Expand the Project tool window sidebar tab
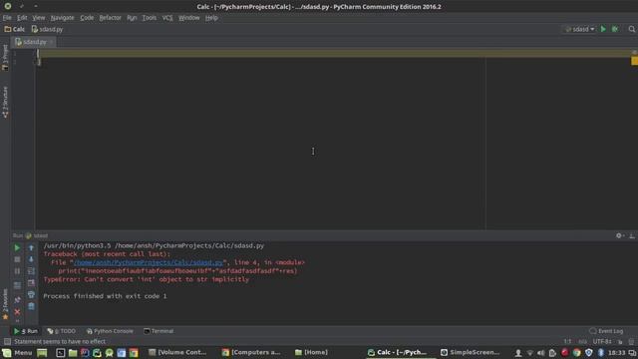The image size is (638, 359). click(x=5, y=58)
